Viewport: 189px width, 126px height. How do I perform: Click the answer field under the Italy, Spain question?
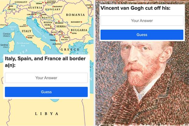pyautogui.click(x=46, y=78)
